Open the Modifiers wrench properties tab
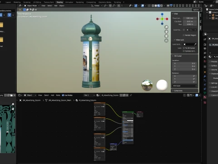218x164 pixels. [x=205, y=76]
